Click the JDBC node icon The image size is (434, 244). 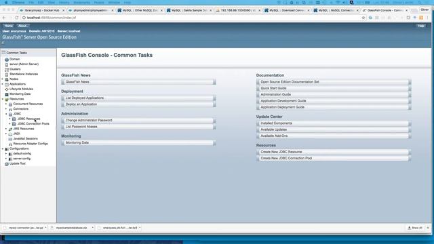10,114
